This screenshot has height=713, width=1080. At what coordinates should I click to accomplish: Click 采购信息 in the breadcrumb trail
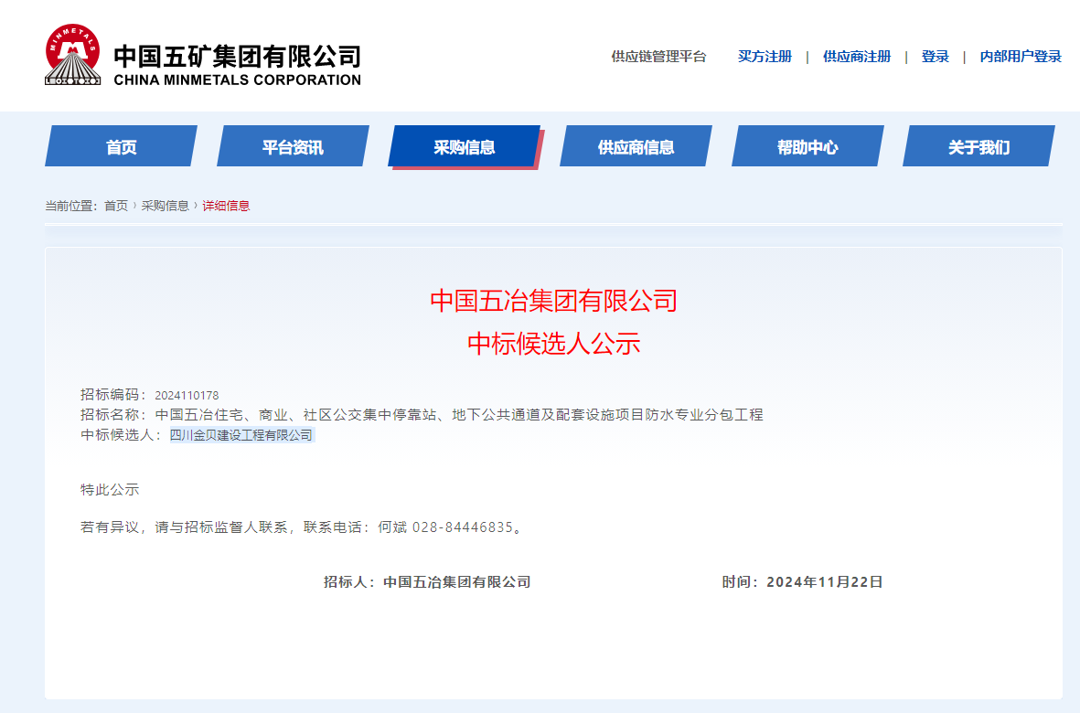(x=165, y=206)
